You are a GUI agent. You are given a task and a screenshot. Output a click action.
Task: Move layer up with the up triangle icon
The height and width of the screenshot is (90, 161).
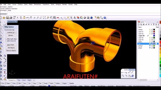tap(146, 24)
